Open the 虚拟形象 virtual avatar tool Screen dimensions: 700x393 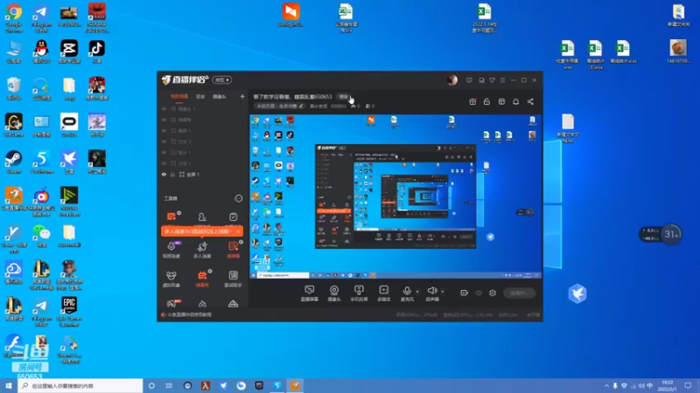coord(171,279)
